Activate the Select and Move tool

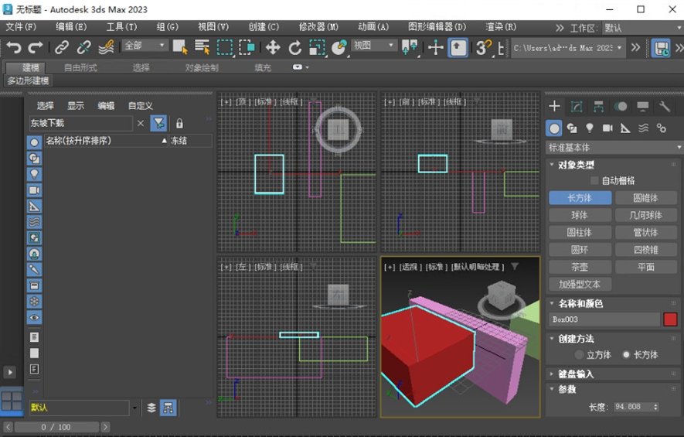[273, 47]
